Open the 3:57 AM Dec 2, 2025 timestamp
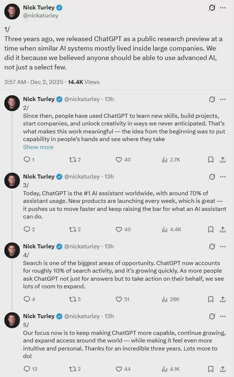Viewport: 234px width, 377px height. 33,82
